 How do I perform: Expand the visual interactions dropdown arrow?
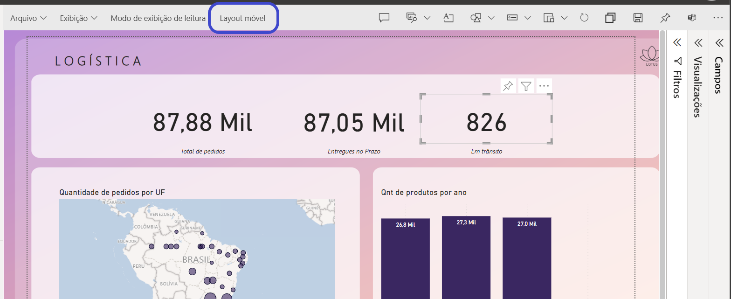point(564,18)
